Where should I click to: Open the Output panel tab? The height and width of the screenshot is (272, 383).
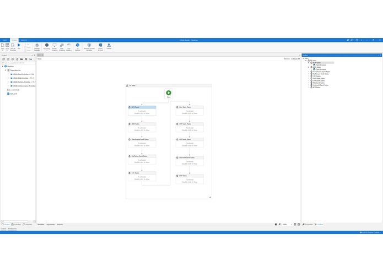3,229
